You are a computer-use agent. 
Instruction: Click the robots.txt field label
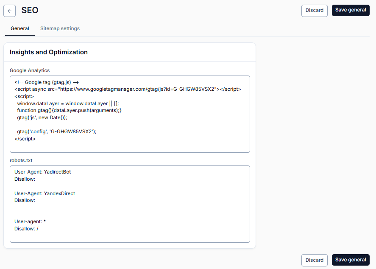pos(21,160)
